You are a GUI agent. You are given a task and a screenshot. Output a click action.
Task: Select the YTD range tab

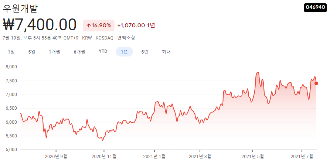(x=103, y=51)
